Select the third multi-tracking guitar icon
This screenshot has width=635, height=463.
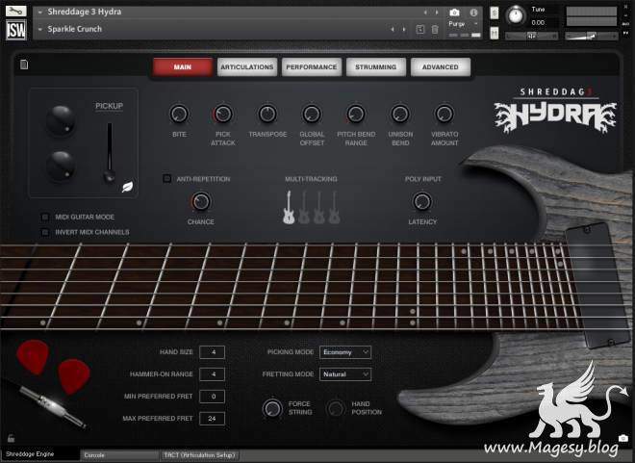pos(319,207)
